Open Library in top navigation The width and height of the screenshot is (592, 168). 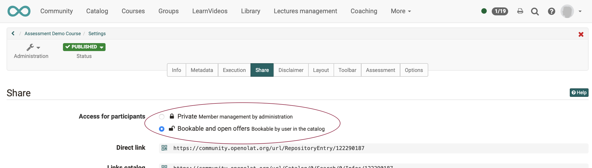[x=251, y=11]
